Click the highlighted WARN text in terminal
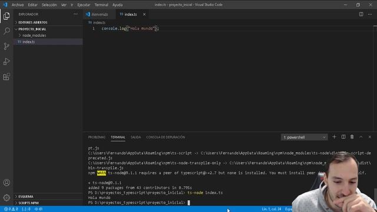The image size is (377, 212). (101, 173)
